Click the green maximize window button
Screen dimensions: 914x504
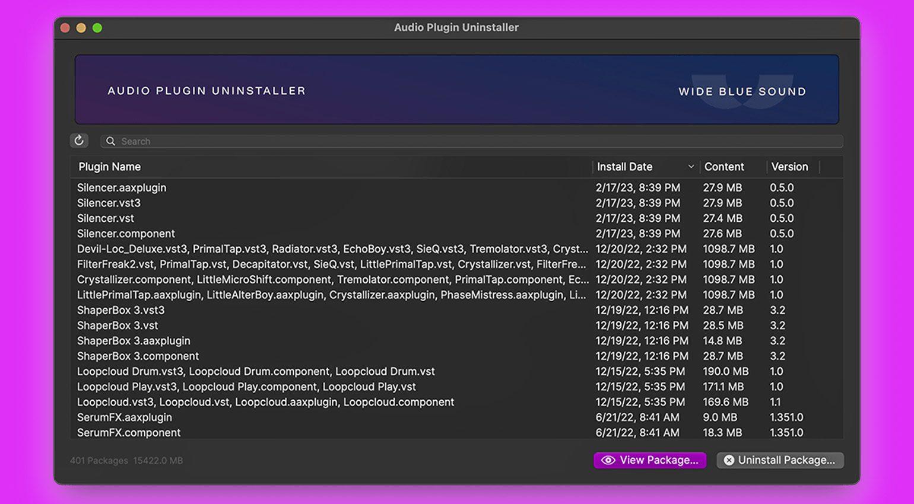tap(97, 28)
